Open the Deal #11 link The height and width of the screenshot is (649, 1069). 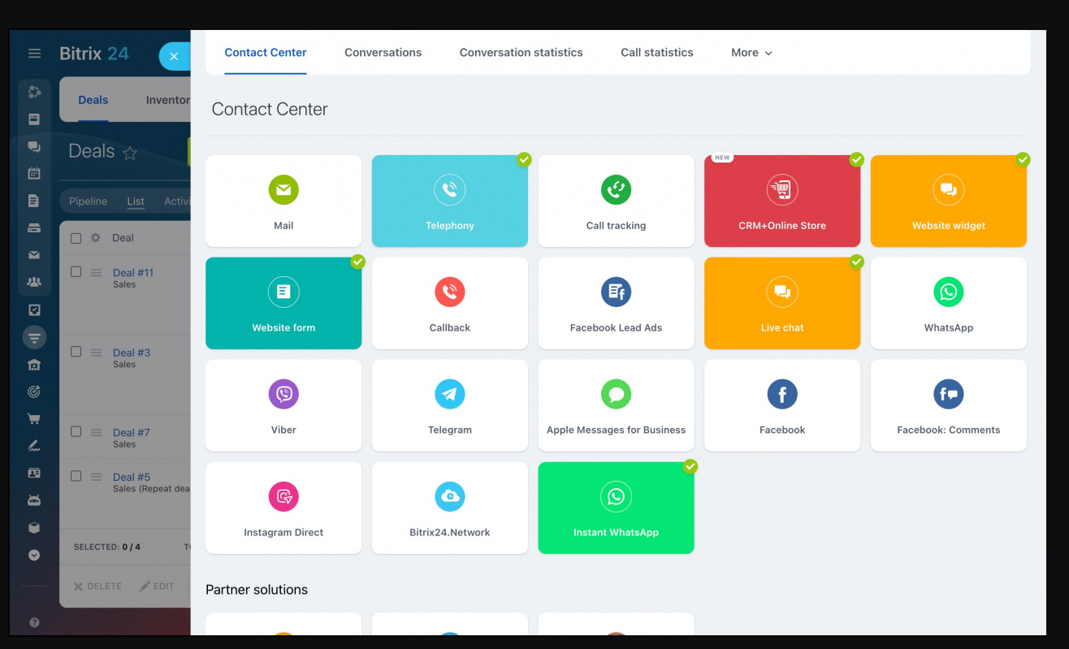133,273
